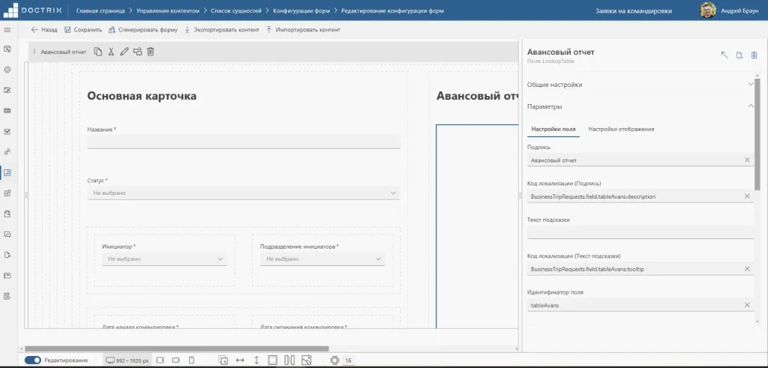The height and width of the screenshot is (368, 768).
Task: Open the Статус dropdown
Action: [244, 193]
